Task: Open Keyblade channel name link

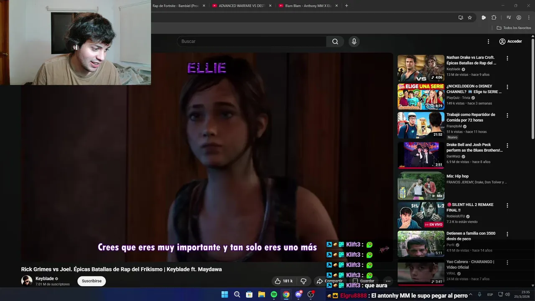Action: point(45,278)
